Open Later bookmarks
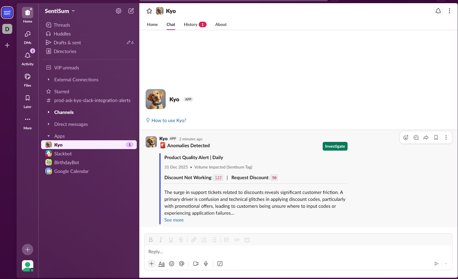The image size is (458, 279). click(x=27, y=101)
